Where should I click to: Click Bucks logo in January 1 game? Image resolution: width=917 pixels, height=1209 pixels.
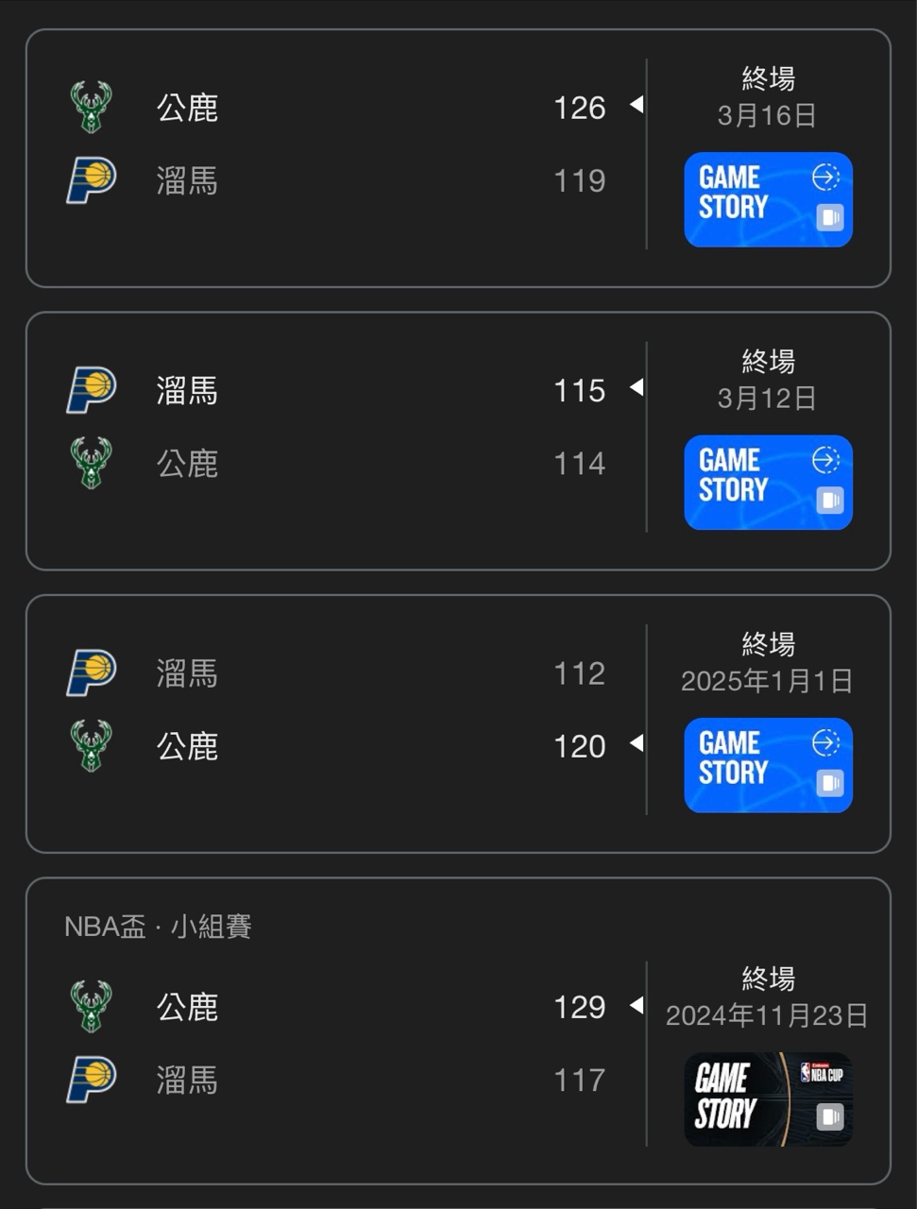coord(92,746)
